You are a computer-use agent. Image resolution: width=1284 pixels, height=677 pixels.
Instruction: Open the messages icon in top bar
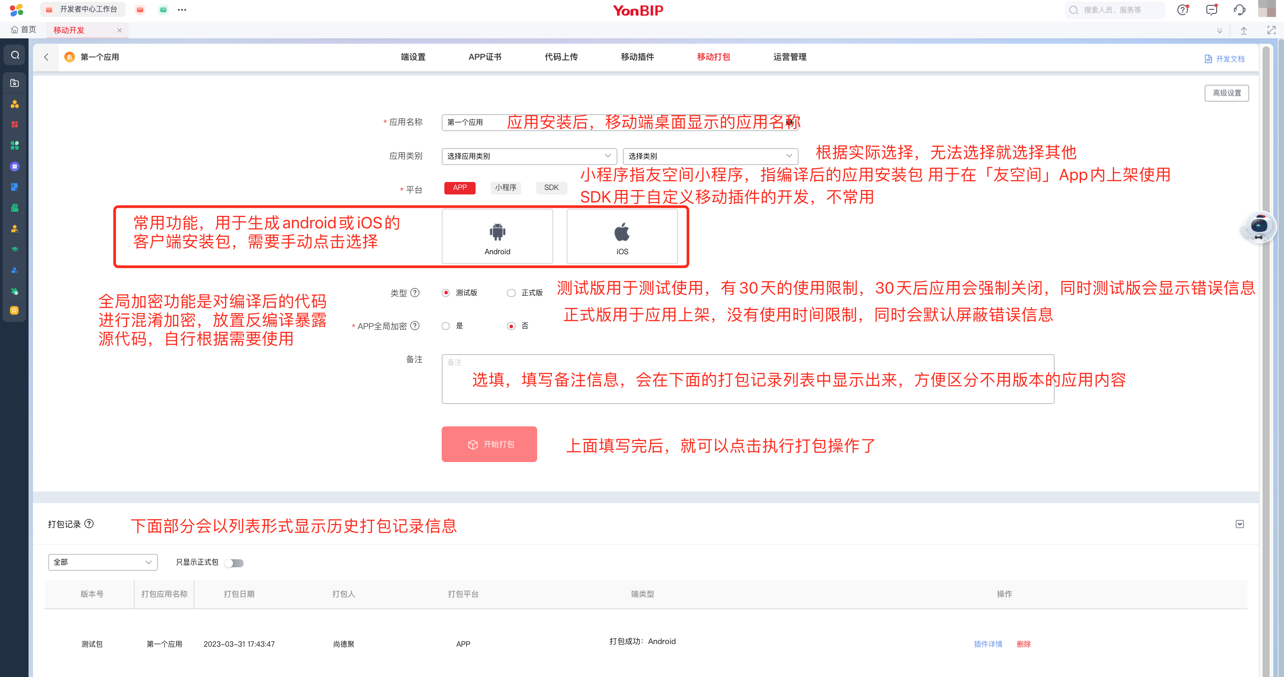[x=1211, y=10]
